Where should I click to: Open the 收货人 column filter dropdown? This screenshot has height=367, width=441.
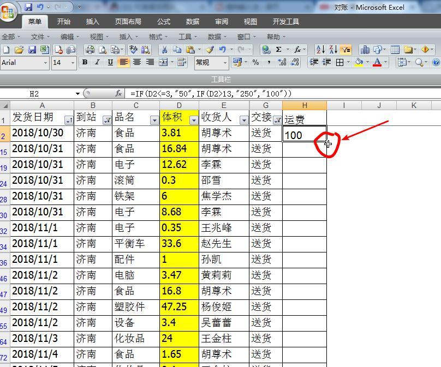click(x=244, y=121)
